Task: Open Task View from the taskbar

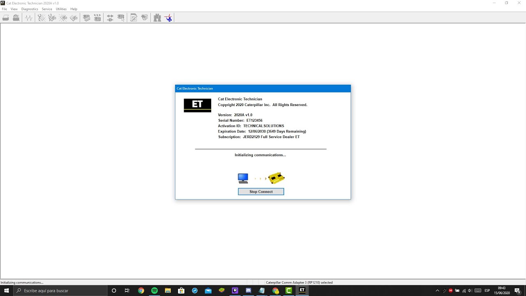Action: (127, 291)
